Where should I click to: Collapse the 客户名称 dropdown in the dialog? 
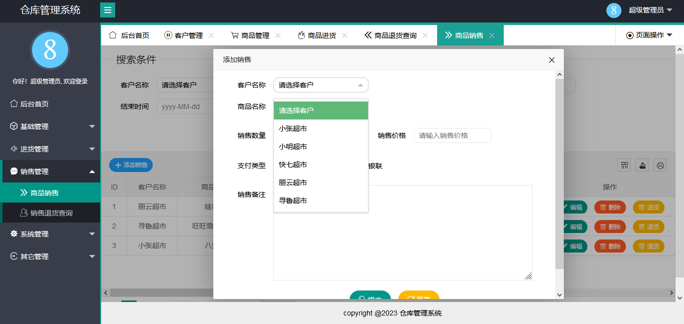320,85
